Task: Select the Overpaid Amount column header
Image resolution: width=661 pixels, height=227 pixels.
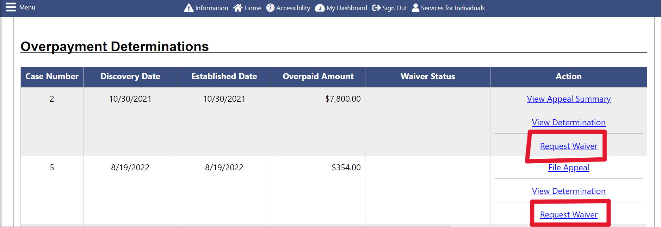Action: tap(318, 76)
